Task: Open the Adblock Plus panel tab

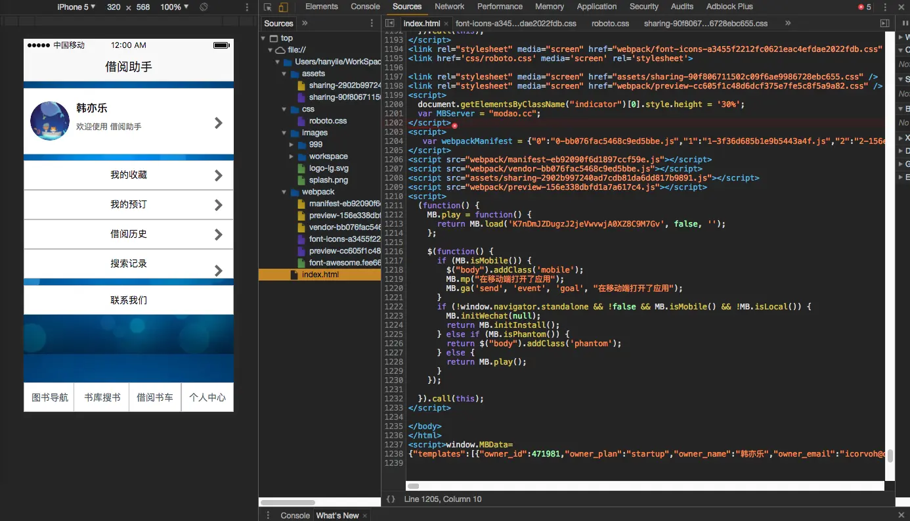Action: (x=729, y=7)
